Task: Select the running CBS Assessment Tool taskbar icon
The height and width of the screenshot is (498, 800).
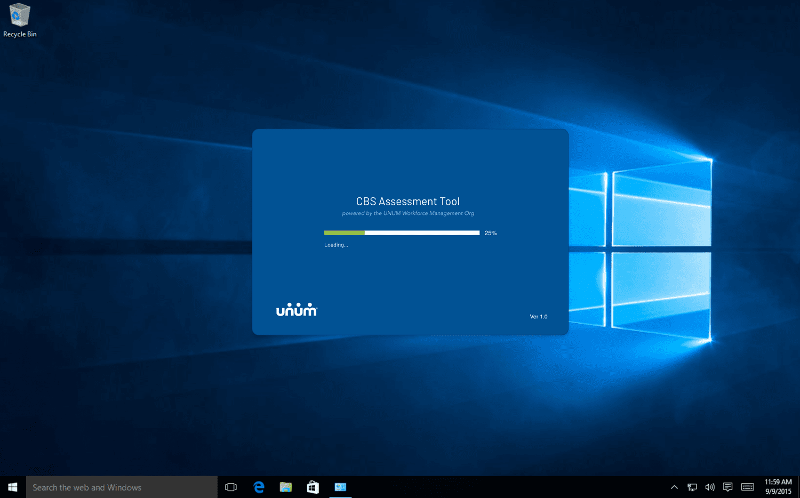Action: (x=340, y=487)
